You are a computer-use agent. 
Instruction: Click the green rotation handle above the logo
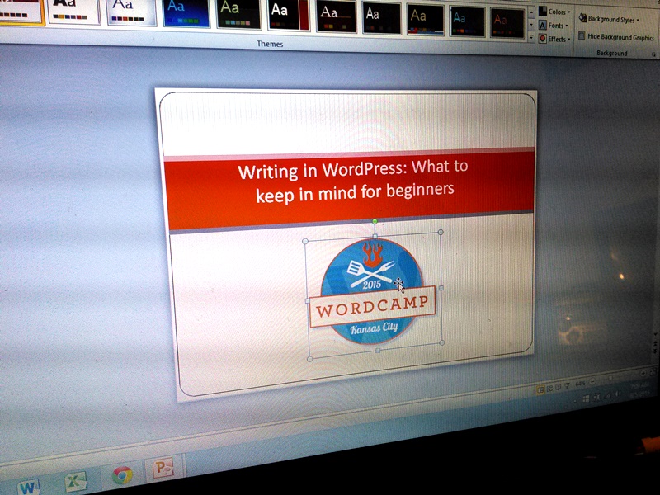click(375, 221)
